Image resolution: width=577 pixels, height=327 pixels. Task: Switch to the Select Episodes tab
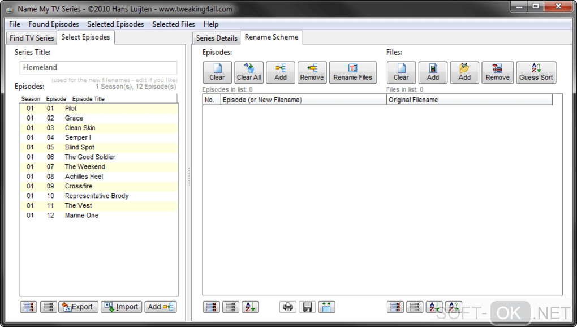[85, 37]
